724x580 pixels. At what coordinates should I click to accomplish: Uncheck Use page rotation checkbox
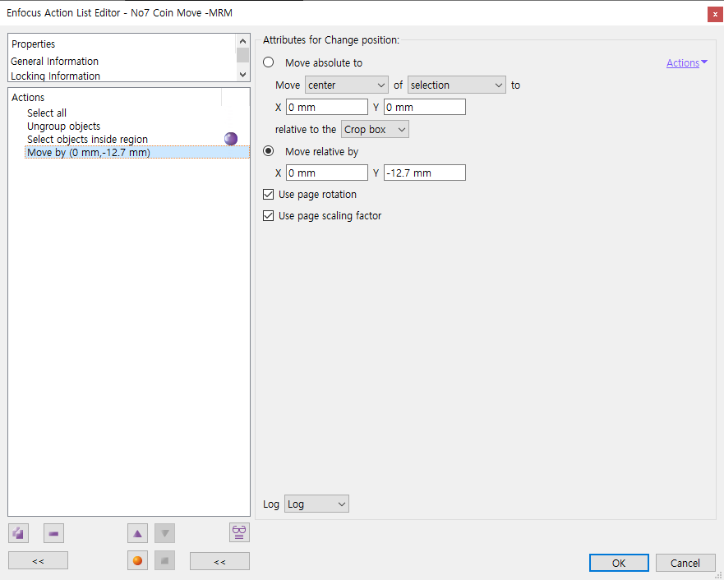coord(268,195)
